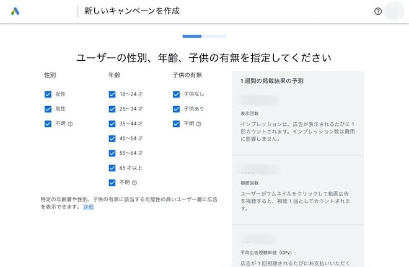Click the Google Ads logo
The height and width of the screenshot is (267, 409).
point(15,11)
